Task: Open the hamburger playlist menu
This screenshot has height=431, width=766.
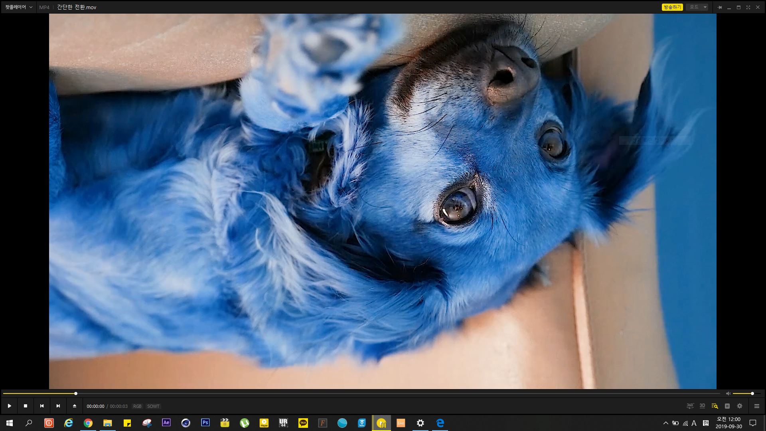Action: click(757, 406)
